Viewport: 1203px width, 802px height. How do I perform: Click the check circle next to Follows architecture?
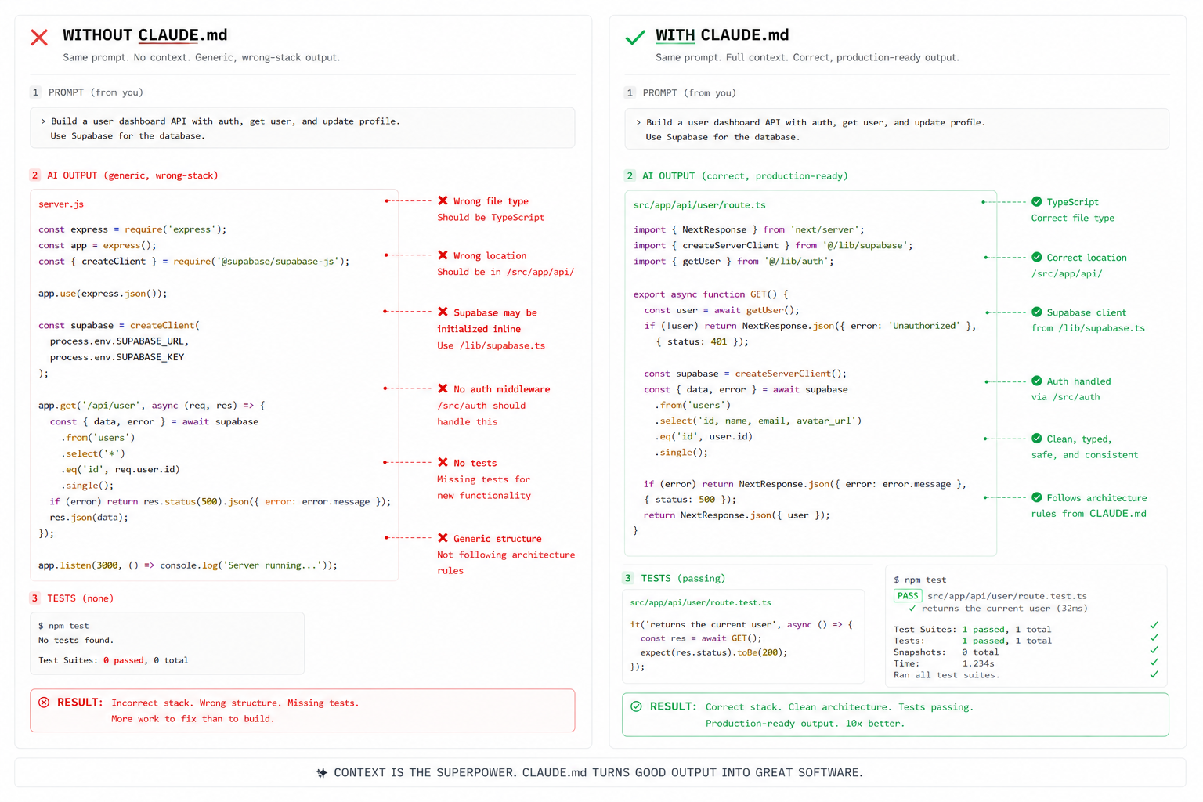1037,497
